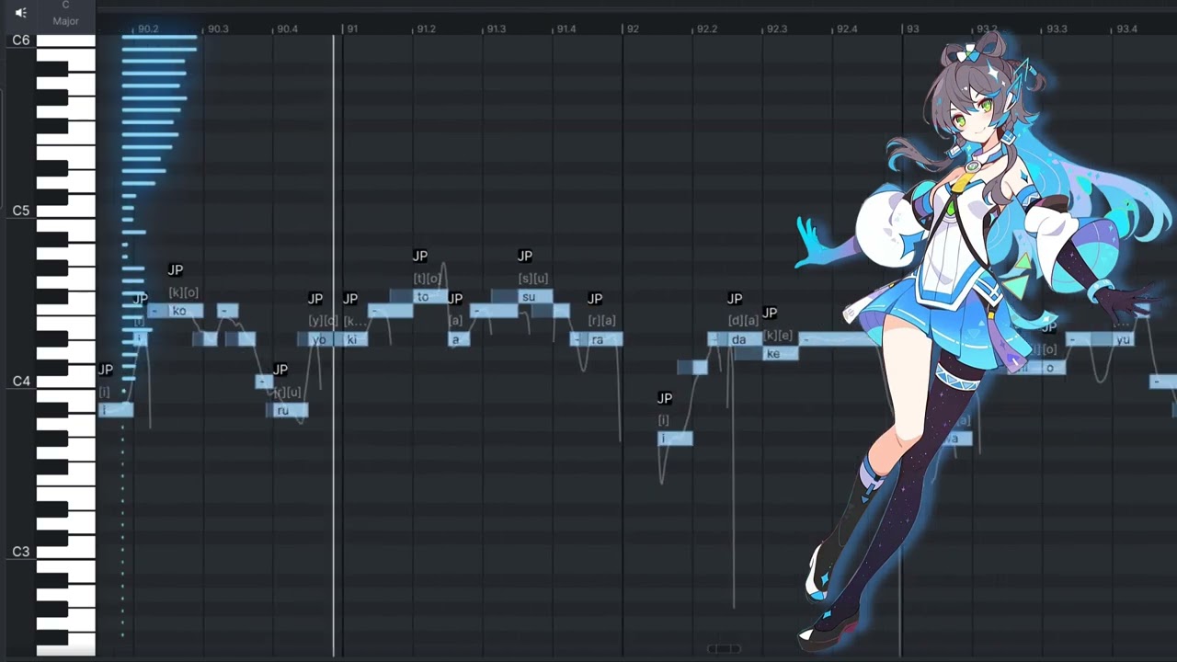
Task: Click ruler mark 91.3
Action: pos(496,29)
